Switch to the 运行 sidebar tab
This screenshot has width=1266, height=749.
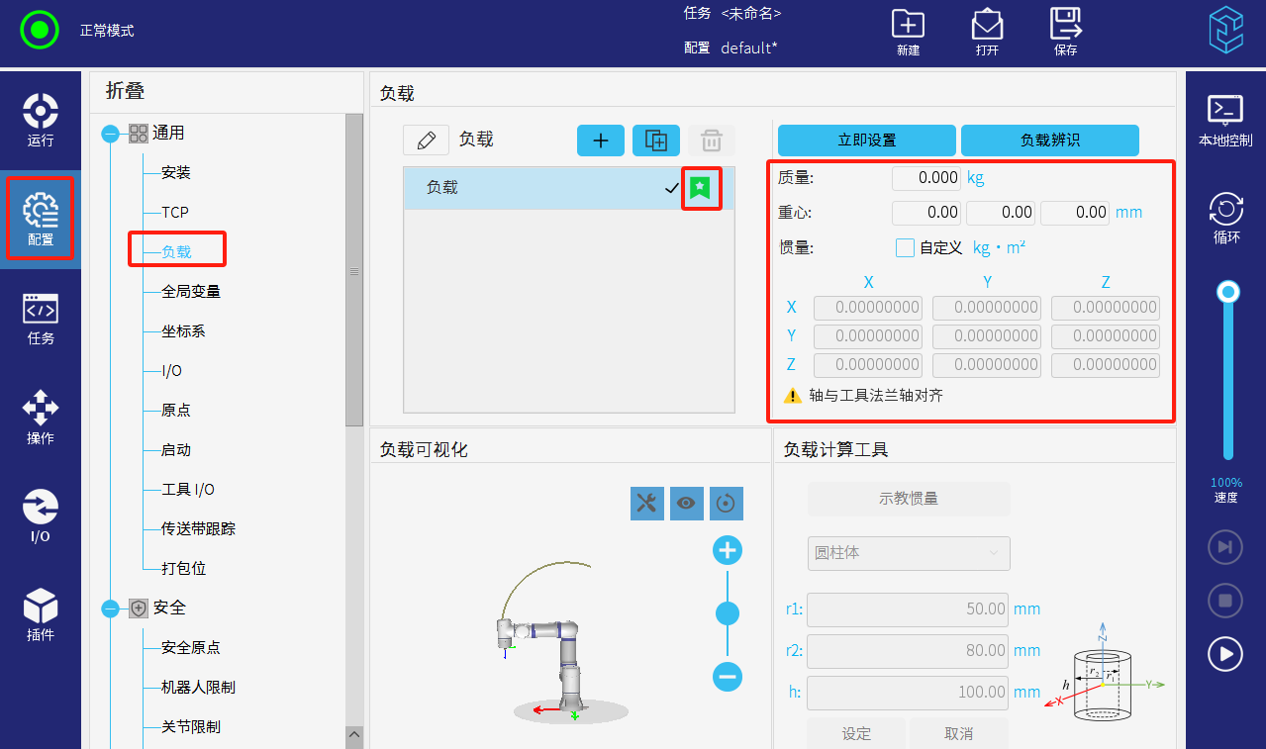[x=41, y=120]
